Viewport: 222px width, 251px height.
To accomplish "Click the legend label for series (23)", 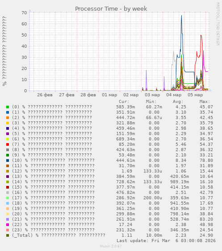I will (53, 230).
